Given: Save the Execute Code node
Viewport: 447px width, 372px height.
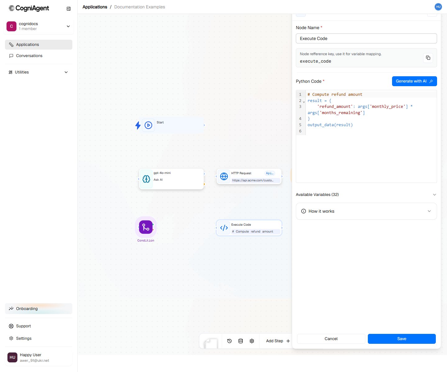Looking at the screenshot, I should 402,339.
